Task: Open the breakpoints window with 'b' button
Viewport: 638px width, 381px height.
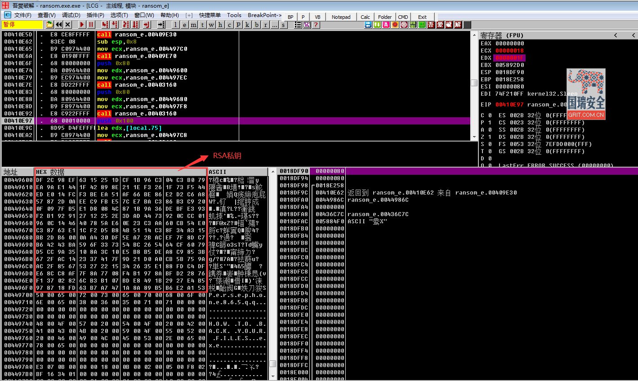Action: click(x=257, y=25)
